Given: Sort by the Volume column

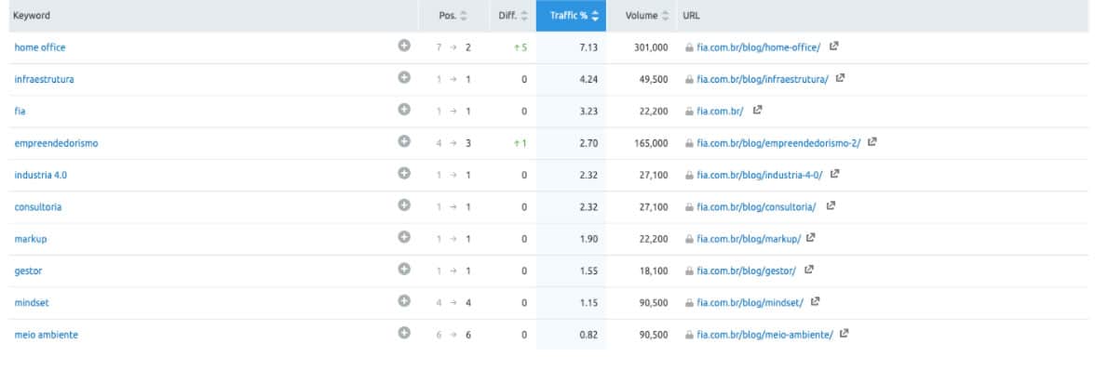Looking at the screenshot, I should point(646,15).
